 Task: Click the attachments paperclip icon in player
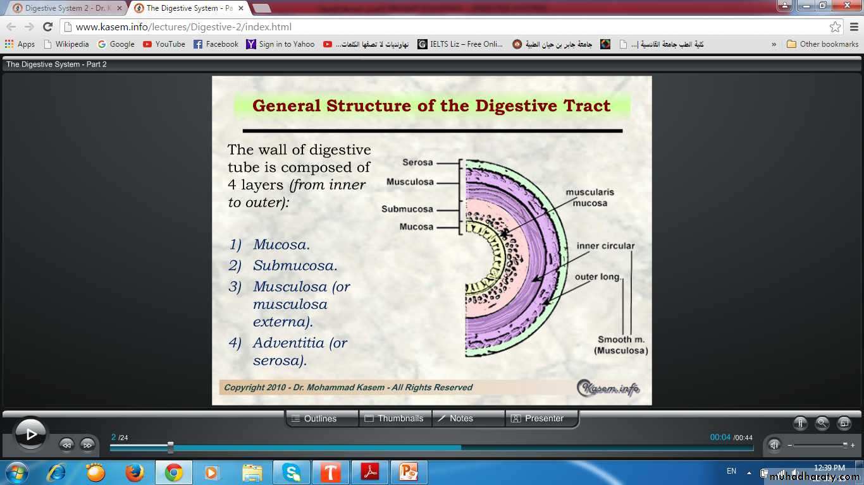tap(801, 424)
